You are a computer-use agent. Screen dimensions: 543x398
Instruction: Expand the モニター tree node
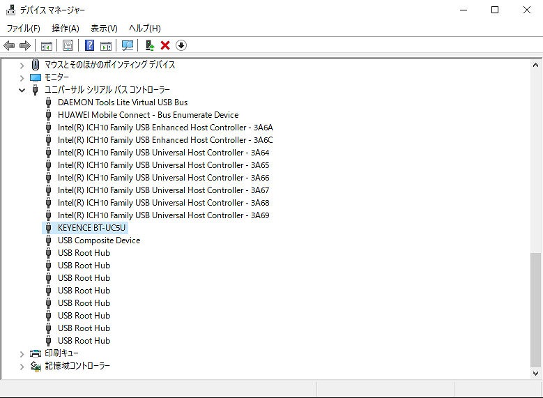coord(22,77)
